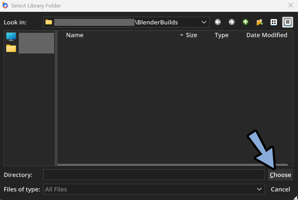Focus the Directory text field
This screenshot has width=298, height=200.
[154, 175]
